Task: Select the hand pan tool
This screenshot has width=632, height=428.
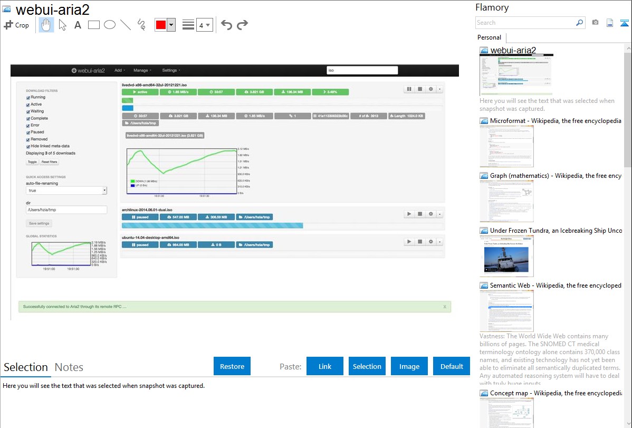Action: (x=46, y=25)
